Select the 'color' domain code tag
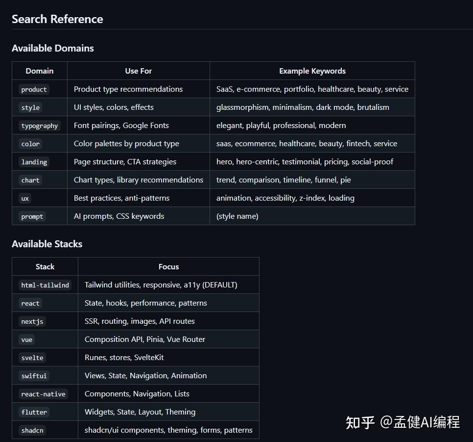This screenshot has width=473, height=442. click(30, 144)
